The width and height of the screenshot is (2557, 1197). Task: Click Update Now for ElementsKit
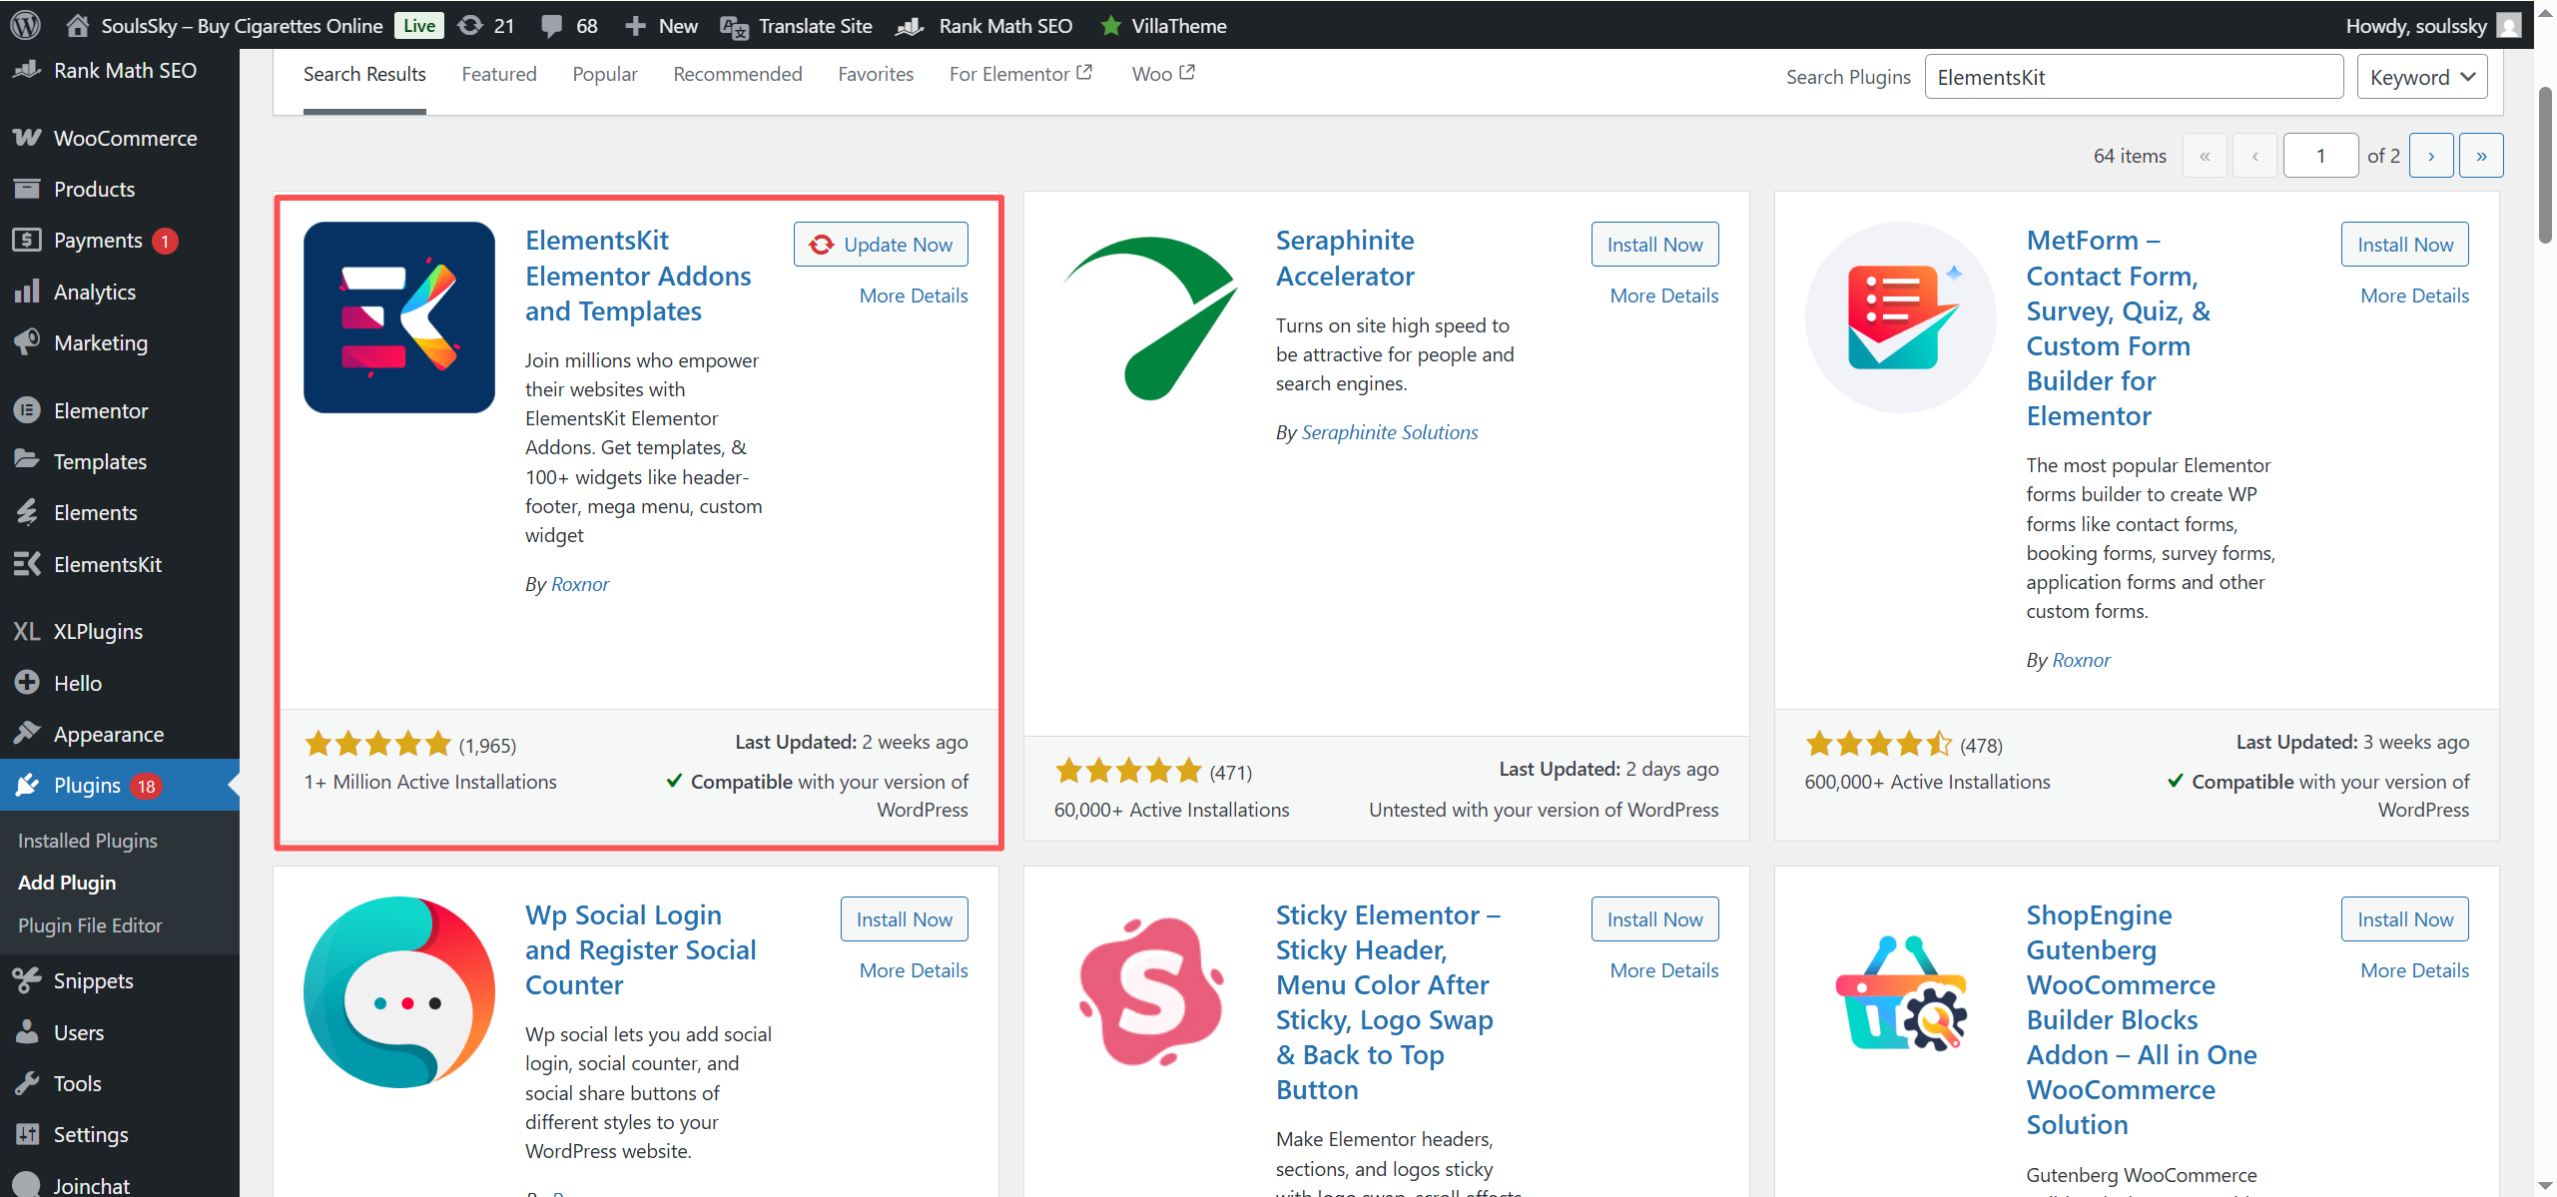(x=881, y=245)
